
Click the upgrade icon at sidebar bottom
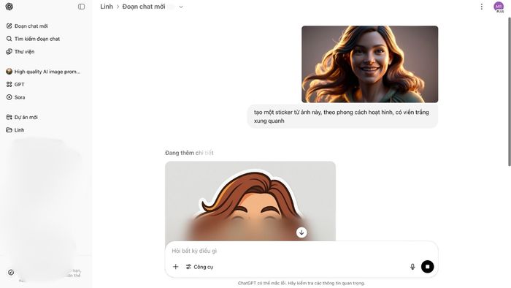tap(11, 273)
